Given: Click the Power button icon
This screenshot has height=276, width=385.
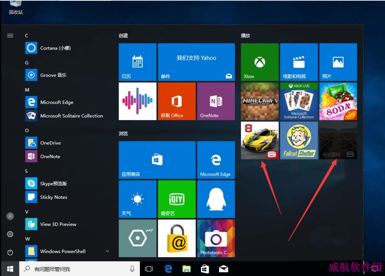Looking at the screenshot, I should pos(10,252).
